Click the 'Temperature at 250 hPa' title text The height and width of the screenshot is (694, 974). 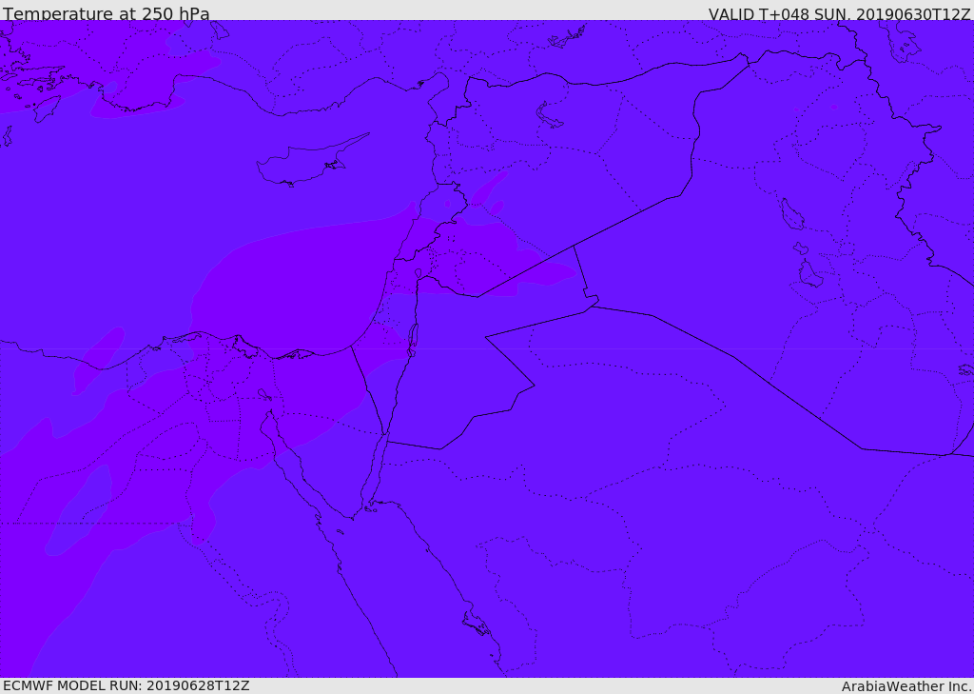pos(107,13)
